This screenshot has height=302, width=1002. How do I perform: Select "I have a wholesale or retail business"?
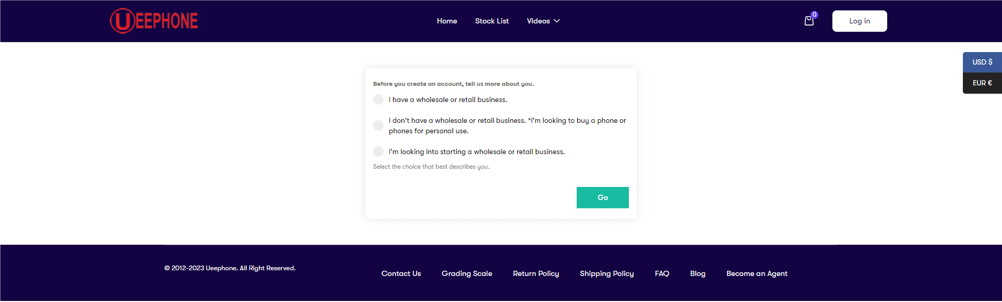coord(378,99)
